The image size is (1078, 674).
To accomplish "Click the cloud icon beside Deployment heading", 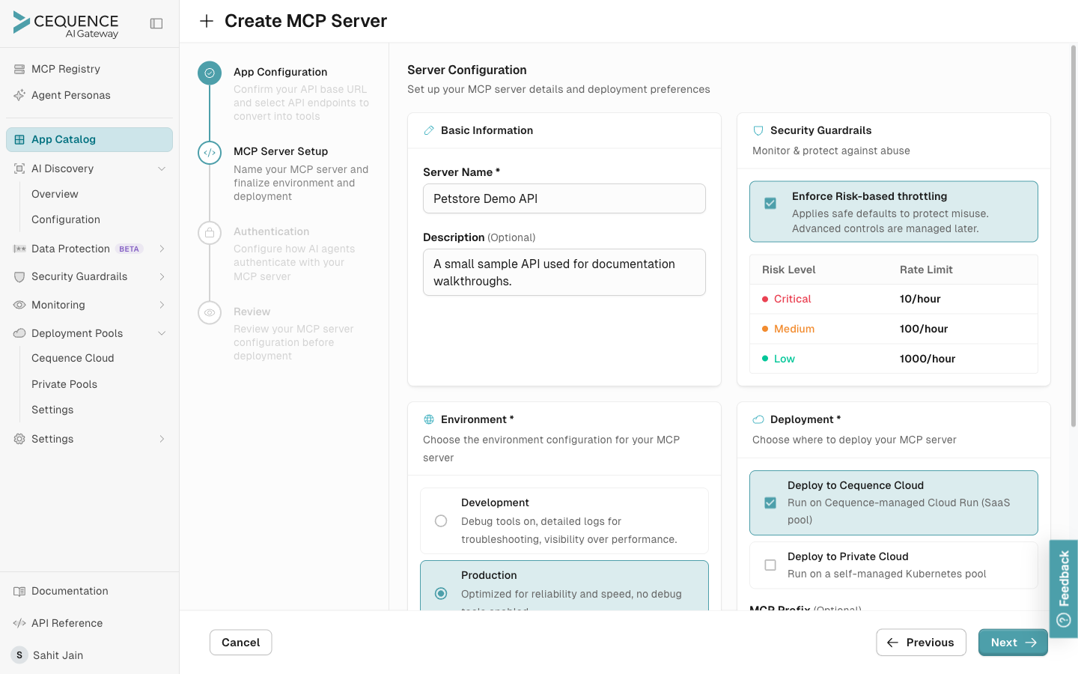I will click(758, 419).
